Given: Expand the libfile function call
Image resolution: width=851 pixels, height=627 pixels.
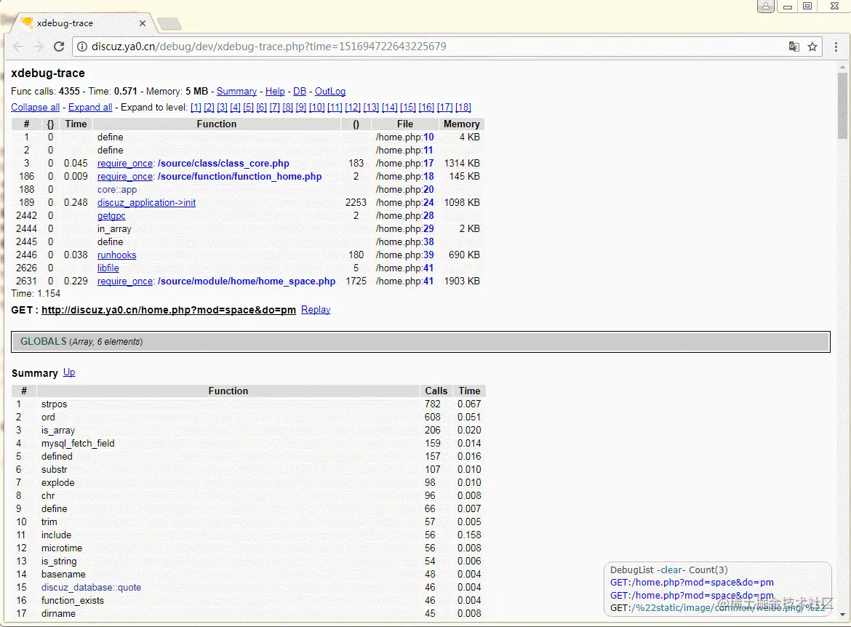Looking at the screenshot, I should coord(108,268).
